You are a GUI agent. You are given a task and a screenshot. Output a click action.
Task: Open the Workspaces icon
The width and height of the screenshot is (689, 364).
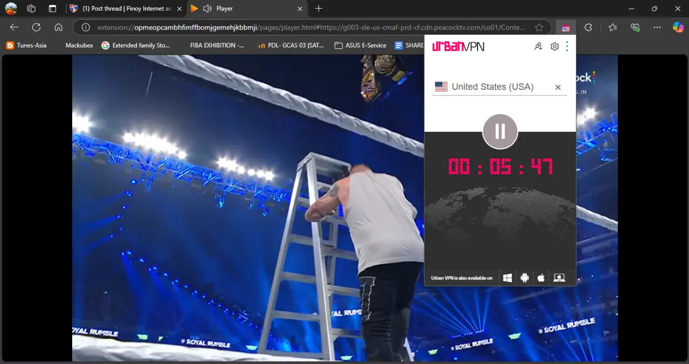pyautogui.click(x=31, y=9)
